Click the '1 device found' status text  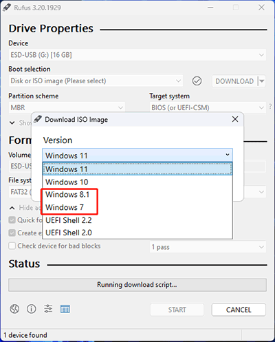[x=25, y=335]
